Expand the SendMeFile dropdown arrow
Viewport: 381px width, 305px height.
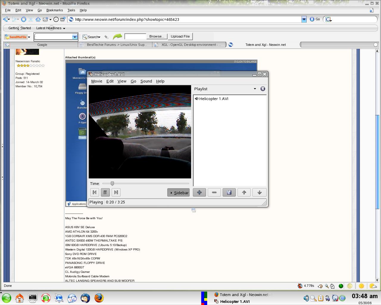coord(29,37)
